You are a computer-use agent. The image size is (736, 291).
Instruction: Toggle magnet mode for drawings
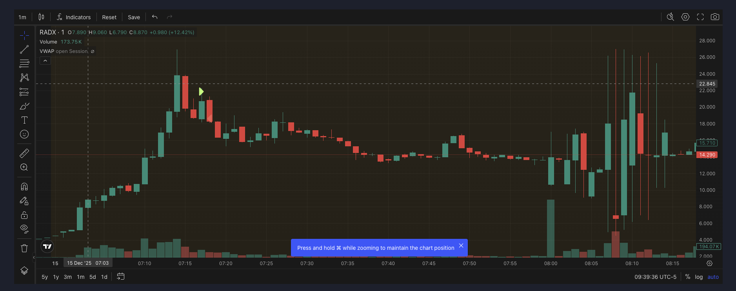[x=24, y=187]
